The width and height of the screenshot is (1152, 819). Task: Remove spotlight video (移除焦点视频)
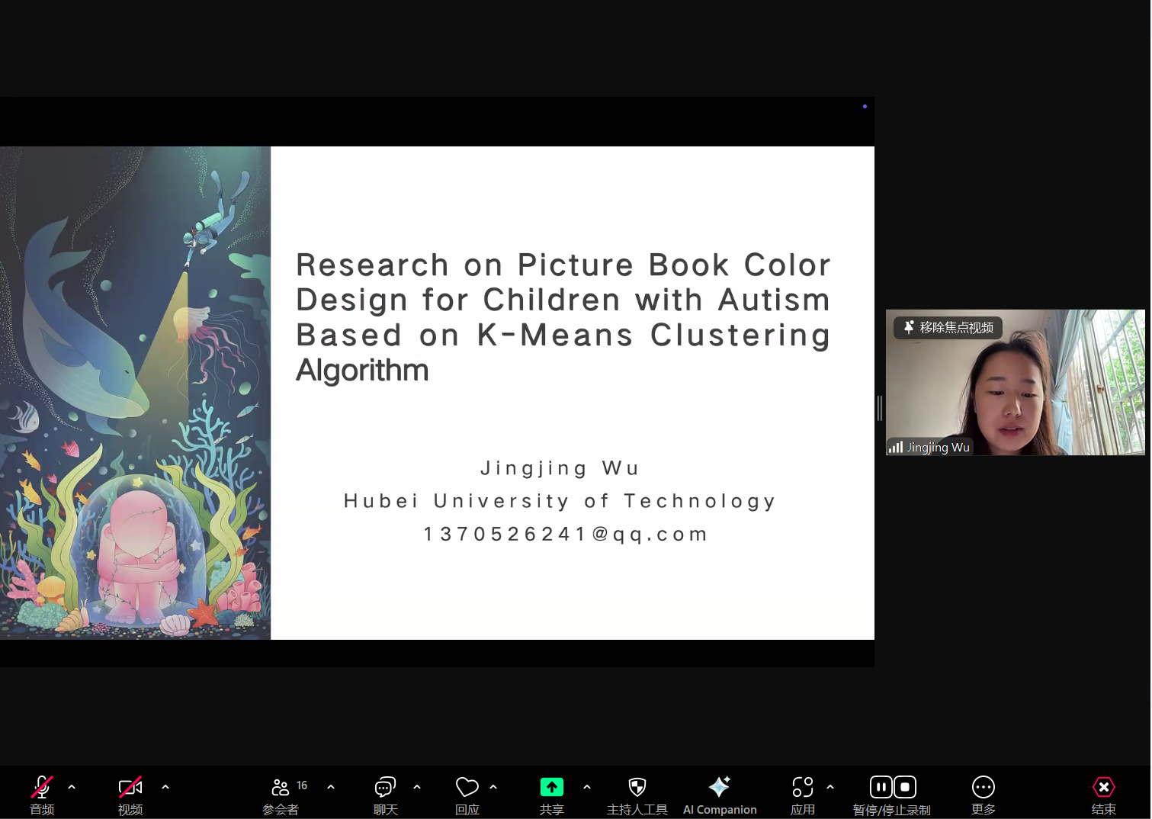[948, 327]
